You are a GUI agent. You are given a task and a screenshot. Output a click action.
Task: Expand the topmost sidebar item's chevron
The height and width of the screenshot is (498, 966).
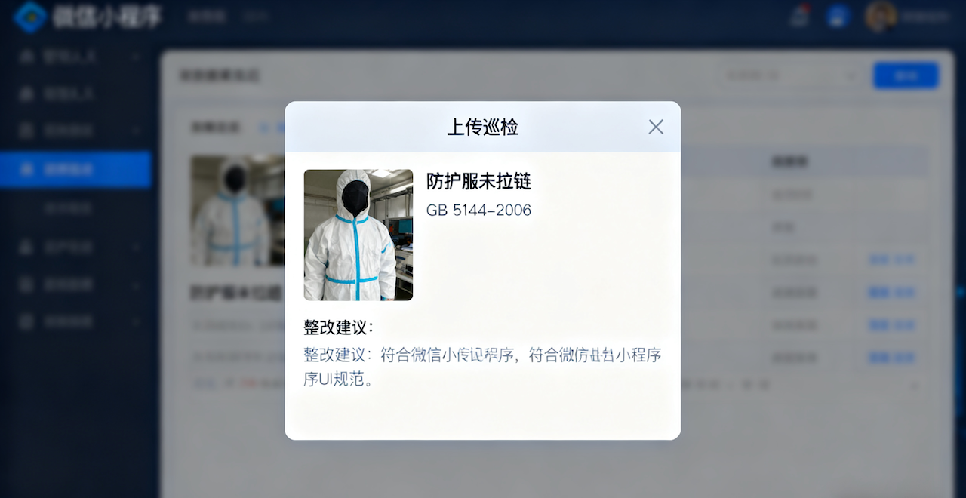pyautogui.click(x=136, y=57)
